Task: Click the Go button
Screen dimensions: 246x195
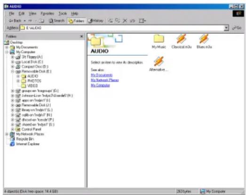Action: tap(237, 28)
